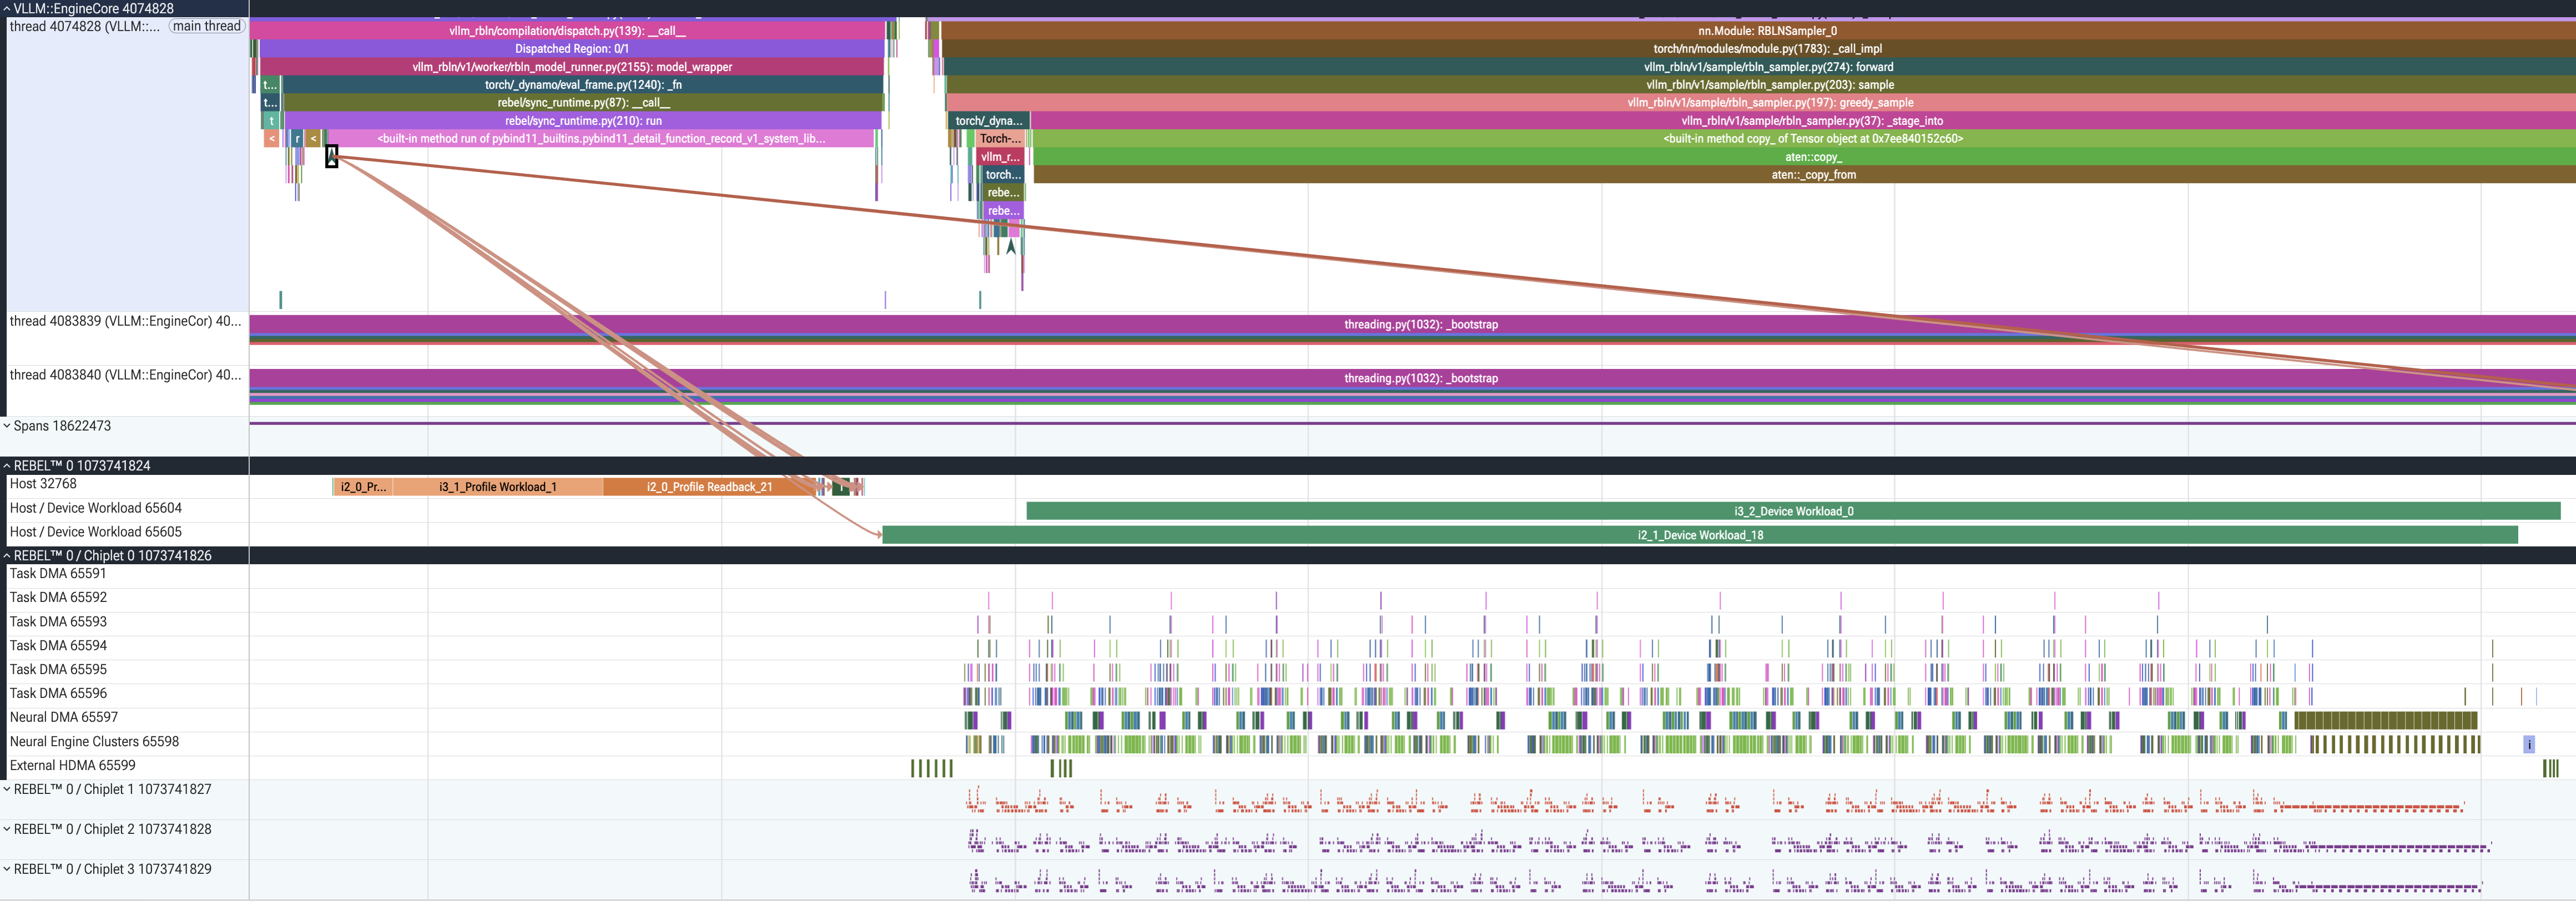Collapse the REBEL™ 0 1073741824 group
This screenshot has height=901, width=2576.
click(x=6, y=466)
